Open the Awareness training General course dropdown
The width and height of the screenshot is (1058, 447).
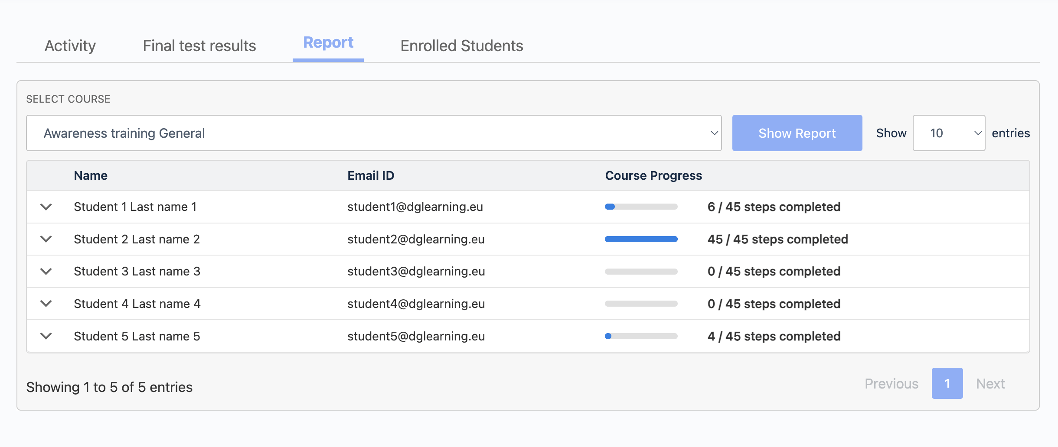pos(374,133)
